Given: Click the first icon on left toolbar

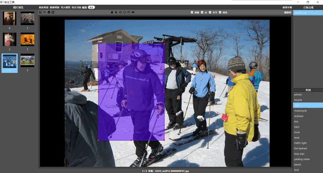Looking at the screenshot, I should 40,12.
